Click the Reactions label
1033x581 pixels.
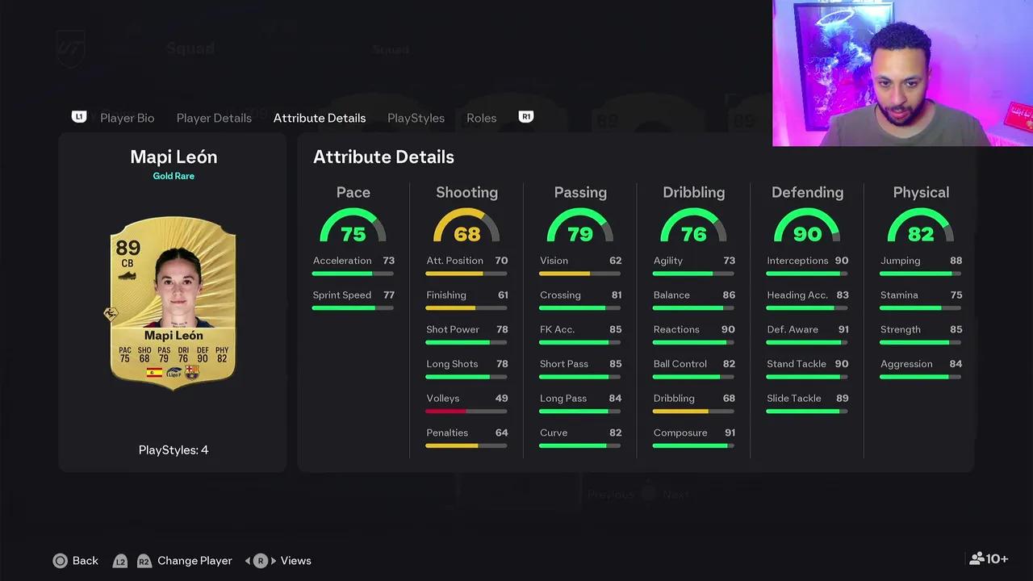676,329
